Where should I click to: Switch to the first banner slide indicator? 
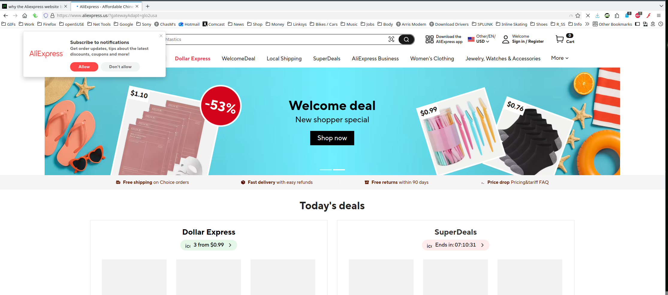(326, 170)
